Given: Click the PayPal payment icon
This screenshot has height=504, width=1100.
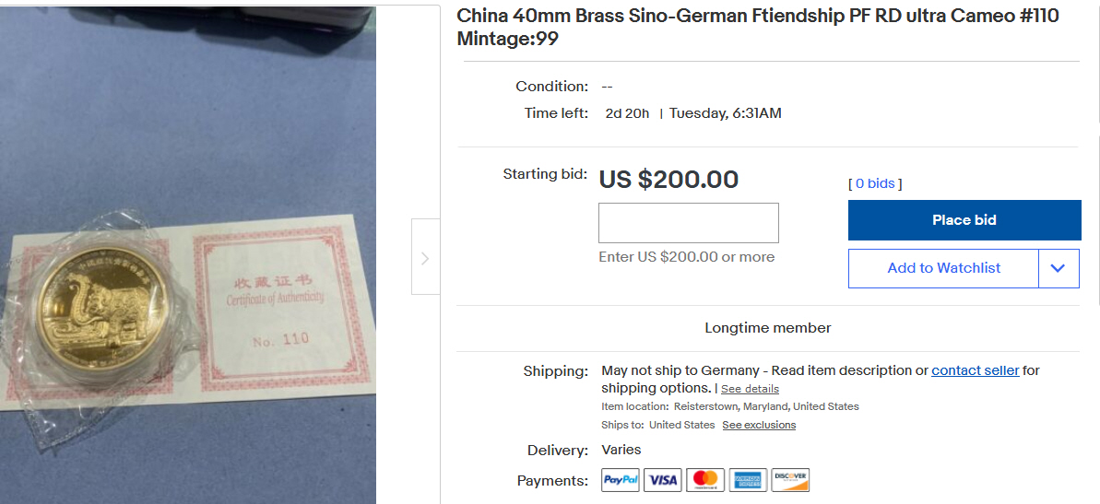Looking at the screenshot, I should (621, 480).
